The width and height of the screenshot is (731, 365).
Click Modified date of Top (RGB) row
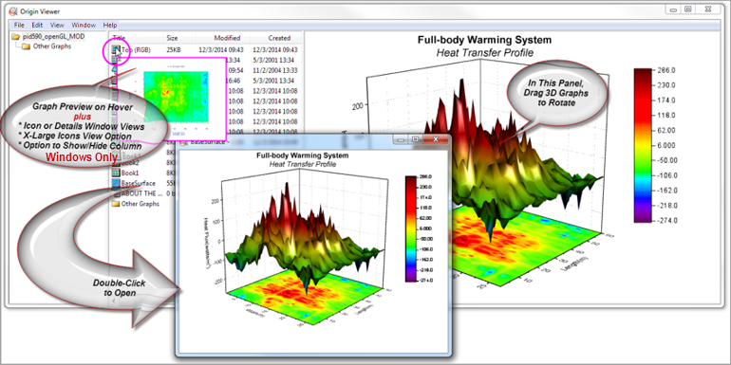pos(221,49)
